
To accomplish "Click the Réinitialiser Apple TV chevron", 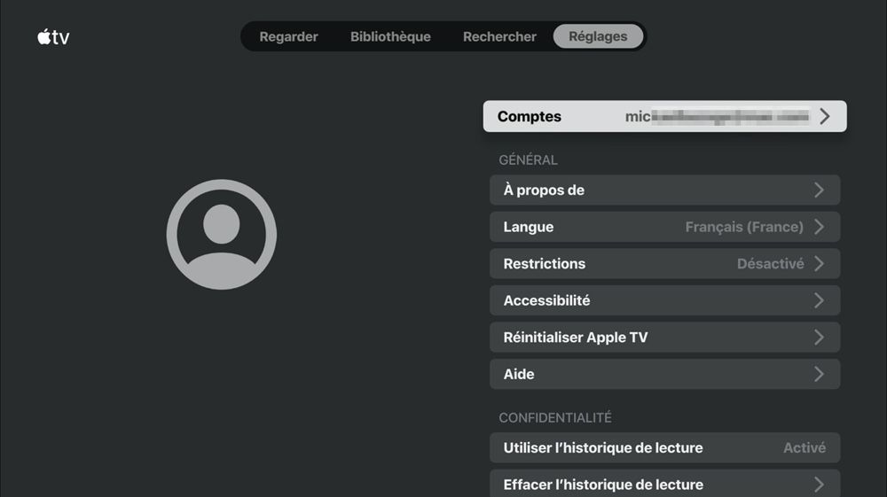I will coord(819,338).
